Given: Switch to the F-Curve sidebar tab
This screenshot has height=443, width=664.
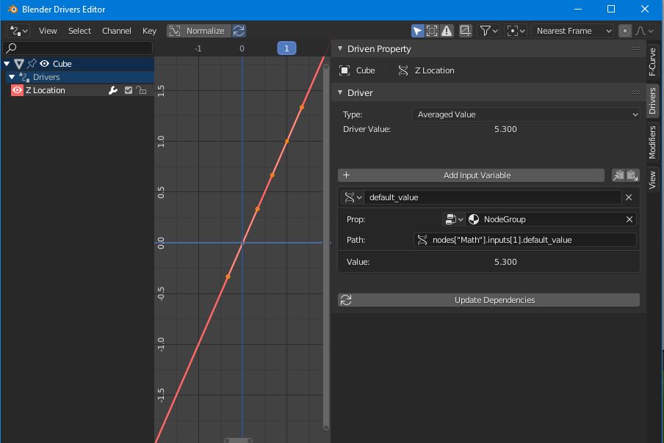Looking at the screenshot, I should coord(652,62).
